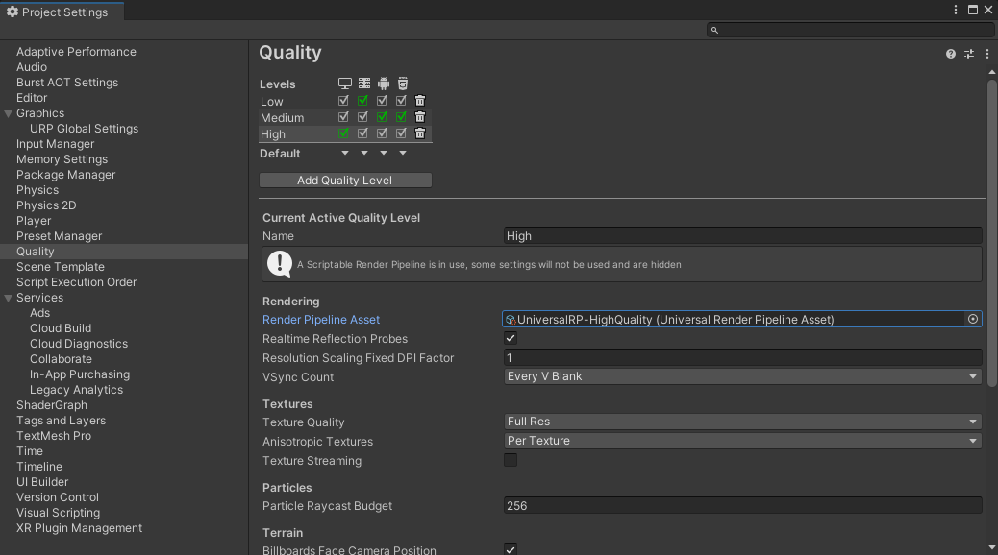Screen dimensions: 998x555
Task: Click the Resolution Scaling Fixed DPI Factor field
Action: tap(743, 357)
